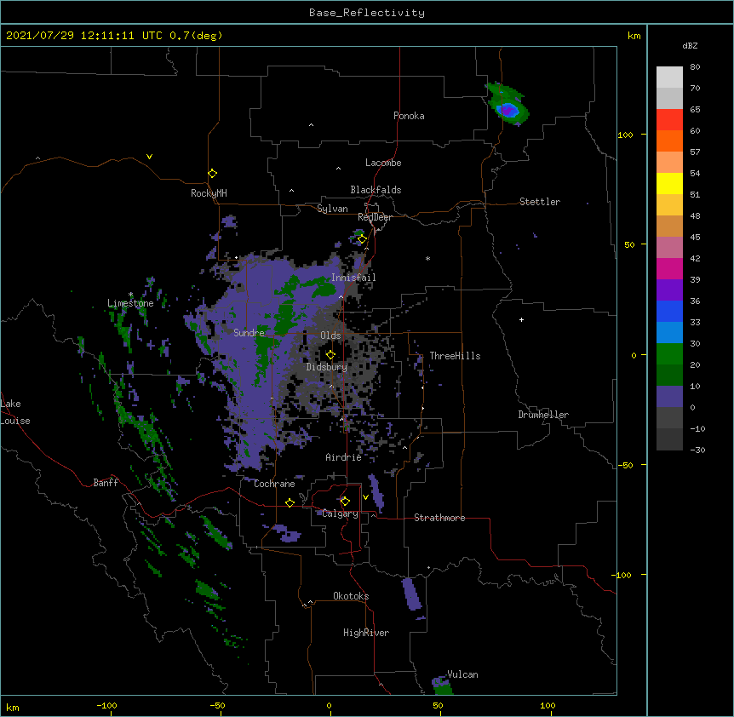Click the white asterisk above Limestone

click(131, 295)
